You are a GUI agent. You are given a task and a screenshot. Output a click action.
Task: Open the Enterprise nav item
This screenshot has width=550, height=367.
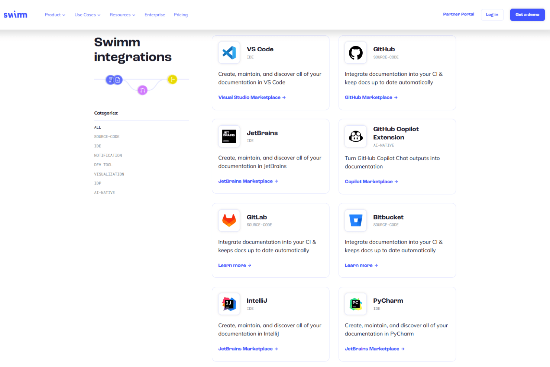(x=155, y=15)
